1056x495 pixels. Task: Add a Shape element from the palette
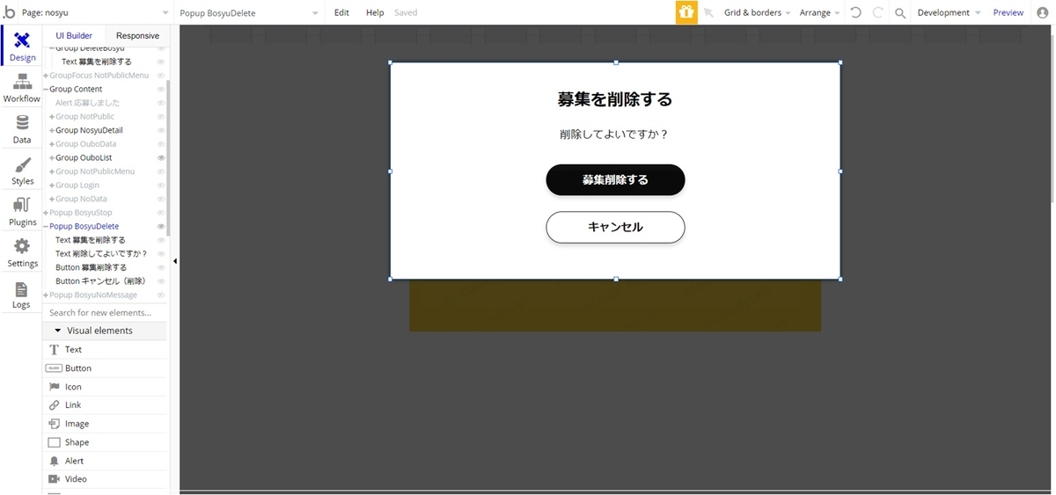tap(104, 442)
